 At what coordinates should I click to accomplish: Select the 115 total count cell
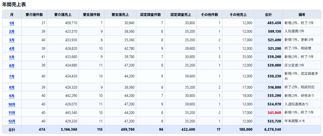[91, 130]
